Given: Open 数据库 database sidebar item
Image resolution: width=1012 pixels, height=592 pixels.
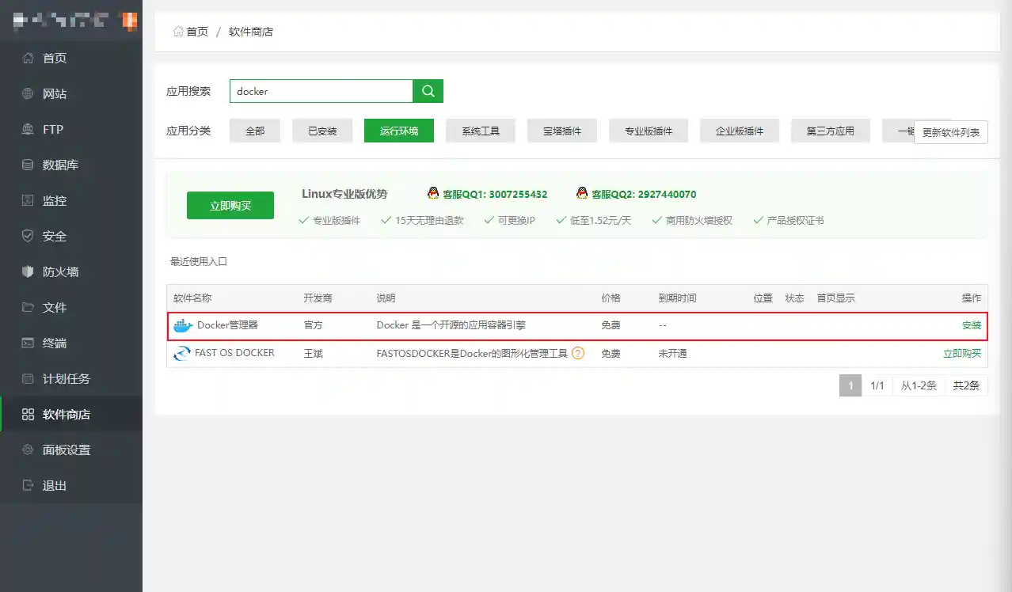Looking at the screenshot, I should click(60, 165).
